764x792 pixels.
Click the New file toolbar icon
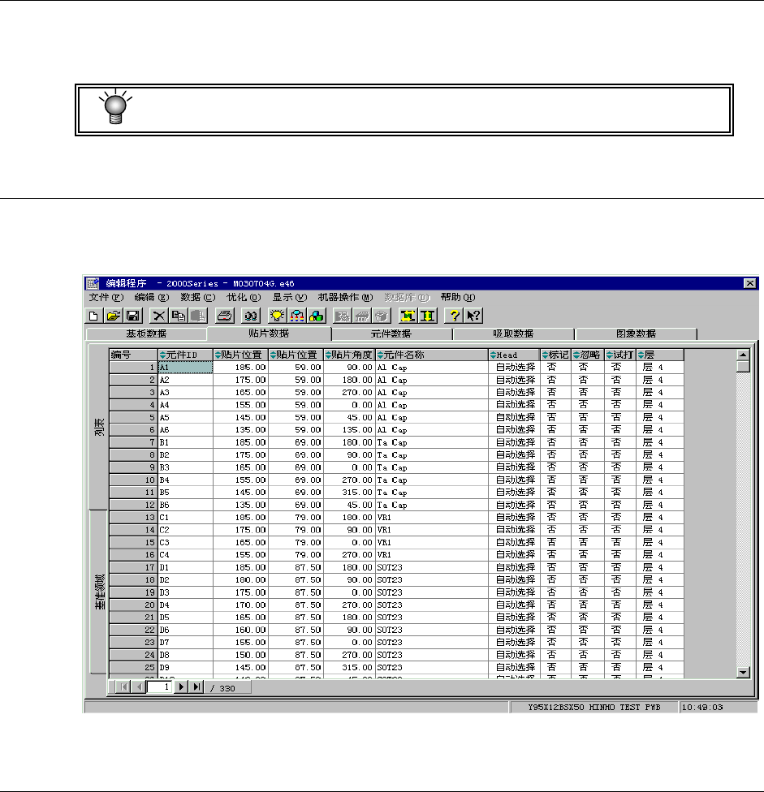93,316
